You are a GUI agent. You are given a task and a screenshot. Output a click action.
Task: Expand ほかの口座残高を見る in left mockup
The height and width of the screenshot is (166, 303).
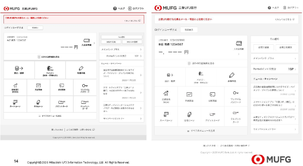[x=50, y=57]
